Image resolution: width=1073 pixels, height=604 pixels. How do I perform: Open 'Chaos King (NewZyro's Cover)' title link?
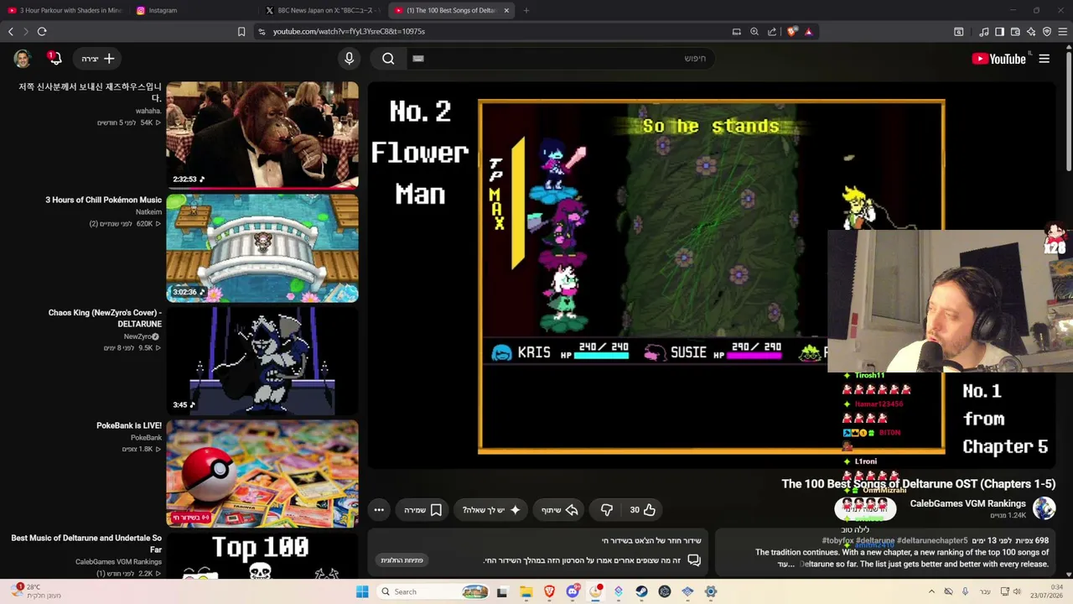click(105, 318)
